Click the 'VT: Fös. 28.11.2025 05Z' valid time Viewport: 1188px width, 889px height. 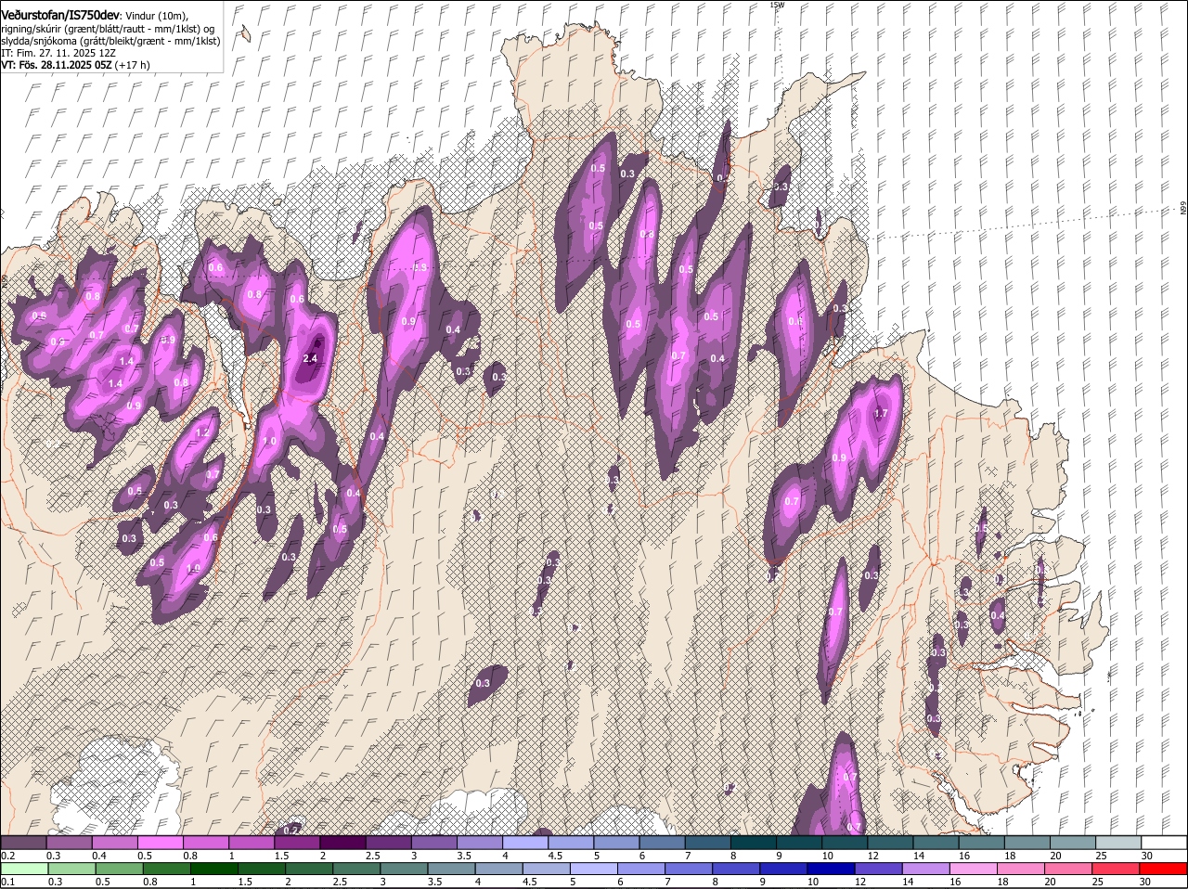pyautogui.click(x=56, y=66)
